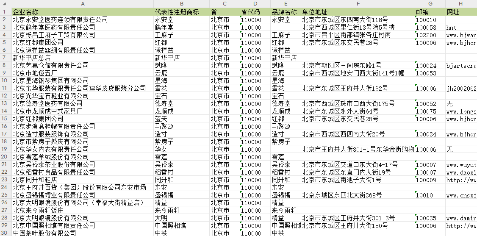
Task: Select cell 北京市紫房子婚庆有限公司
Action: (x=83, y=142)
